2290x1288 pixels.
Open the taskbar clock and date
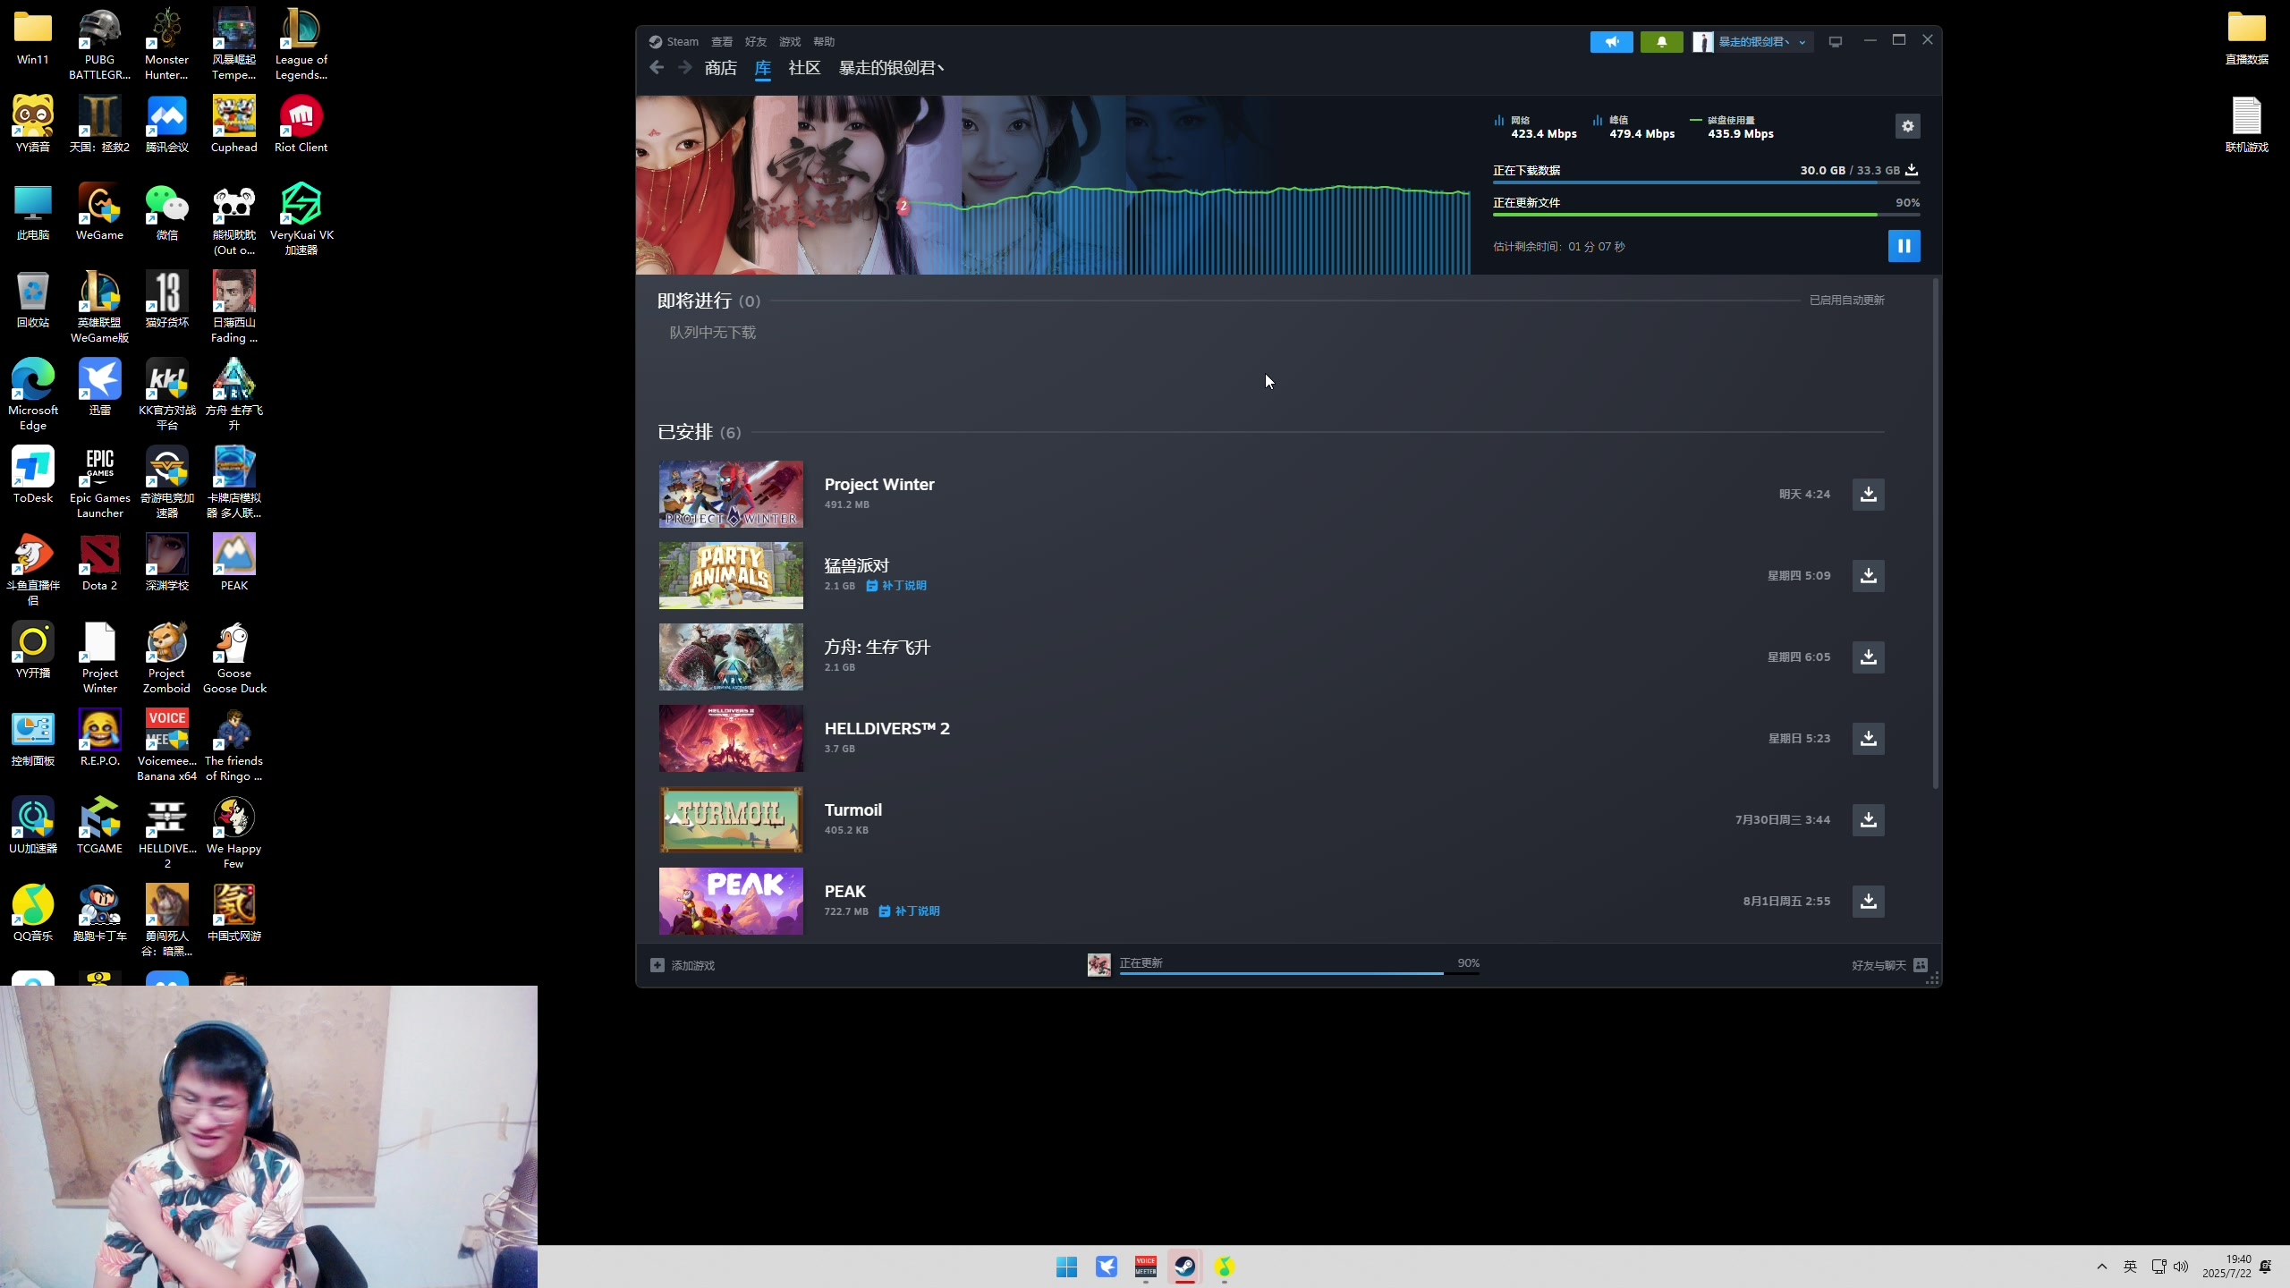[2226, 1266]
